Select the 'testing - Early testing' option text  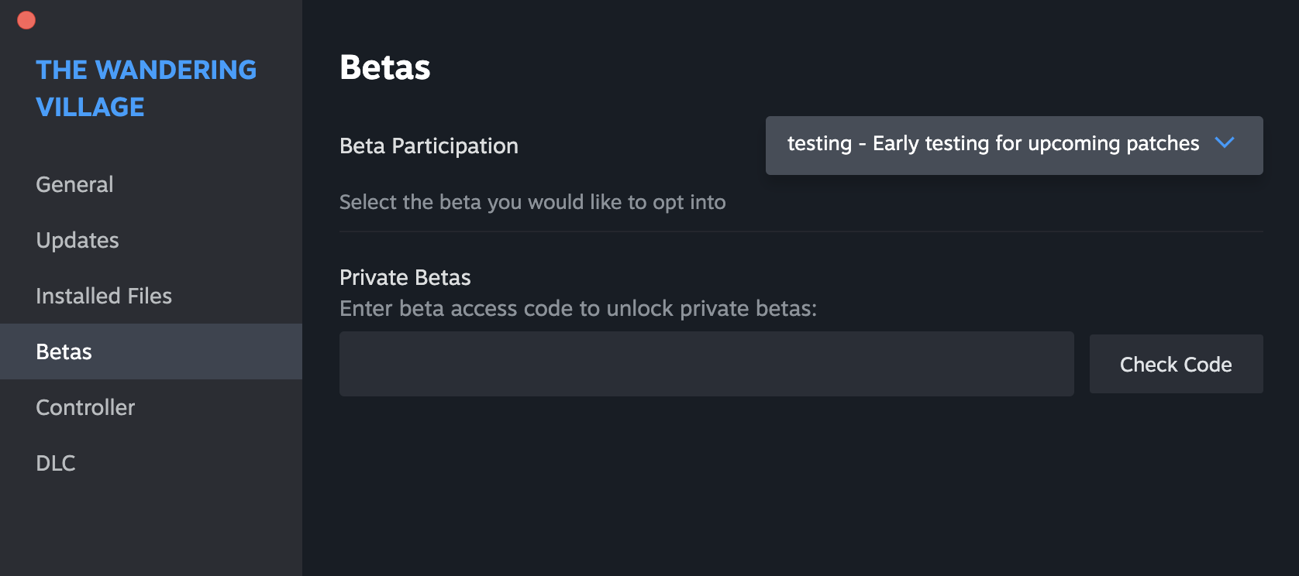coord(993,144)
